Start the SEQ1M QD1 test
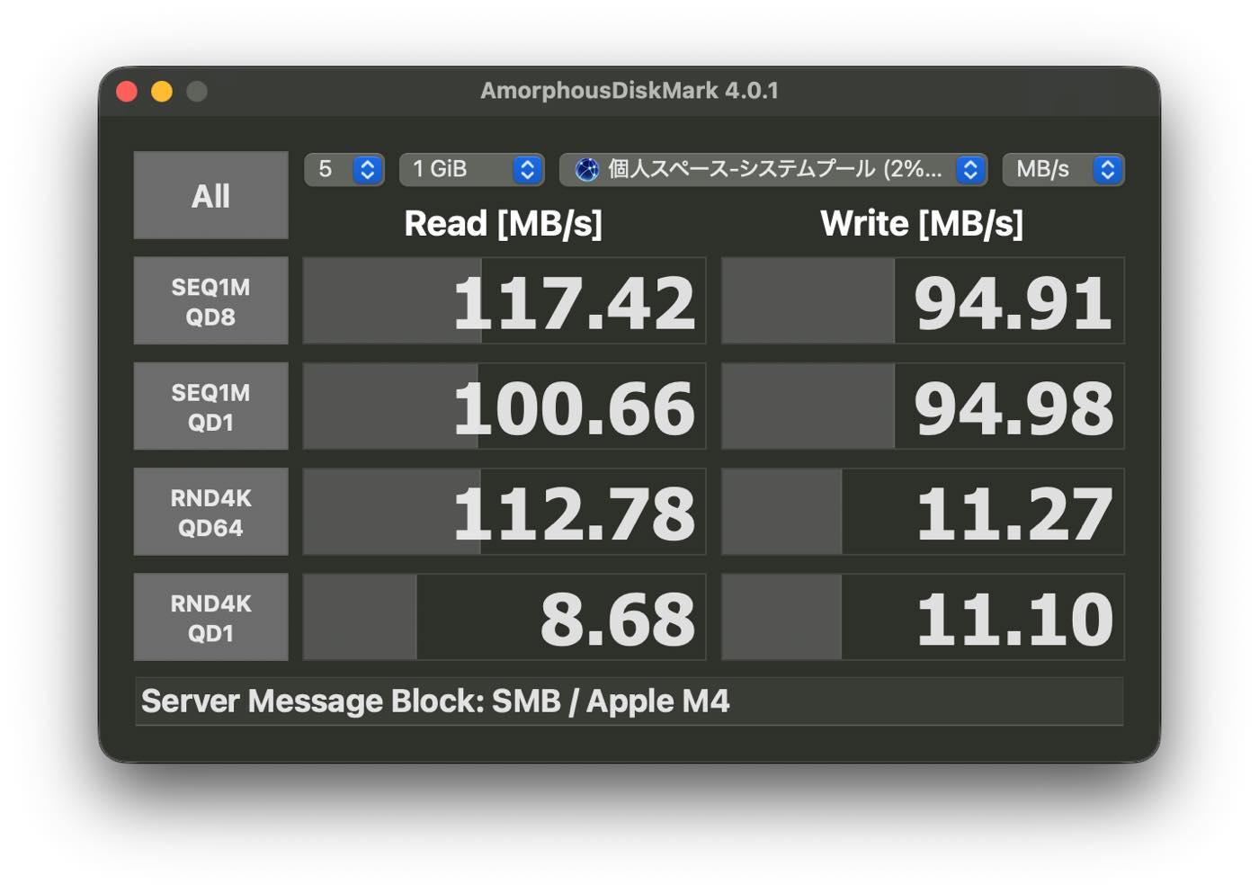 coord(210,406)
